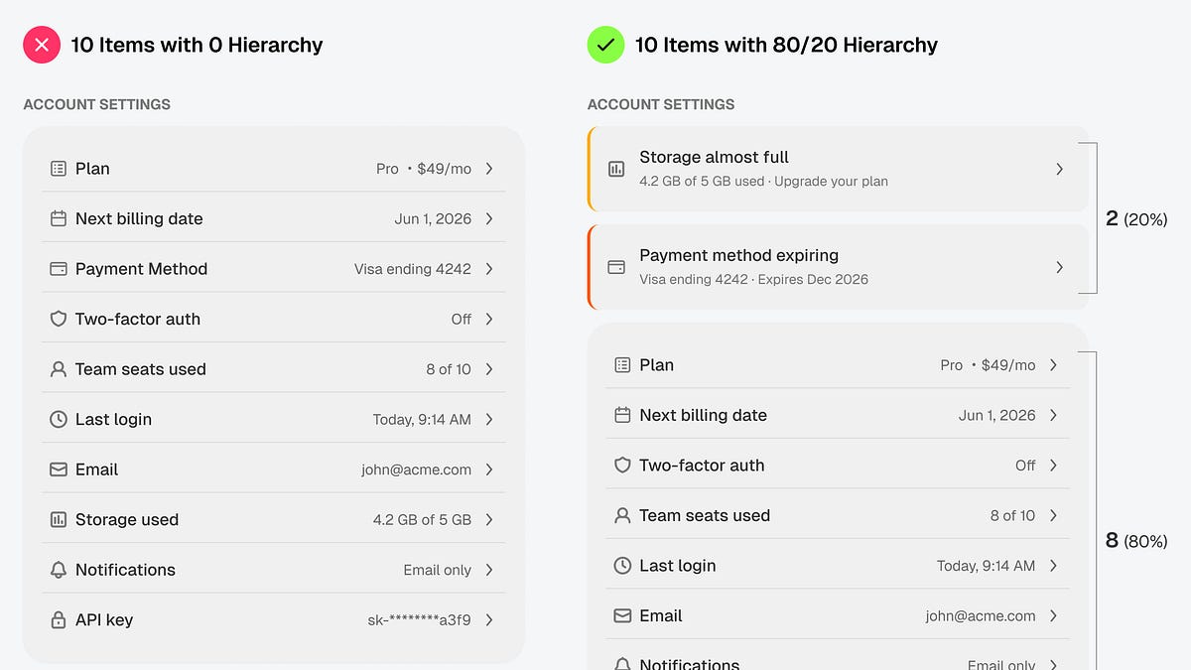Open Two-factor auth chevron in 80/20 Hierarchy list
Viewport: 1191px width, 670px height.
coord(1053,466)
